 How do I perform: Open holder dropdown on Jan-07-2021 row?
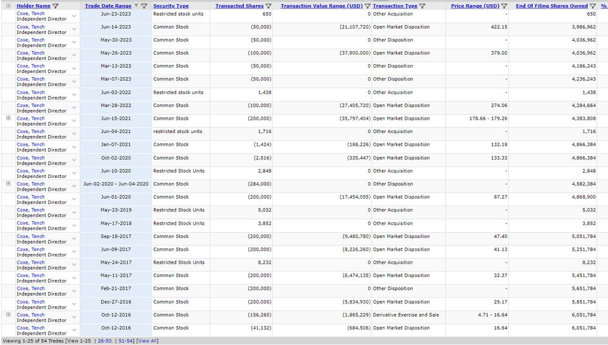pos(74,147)
